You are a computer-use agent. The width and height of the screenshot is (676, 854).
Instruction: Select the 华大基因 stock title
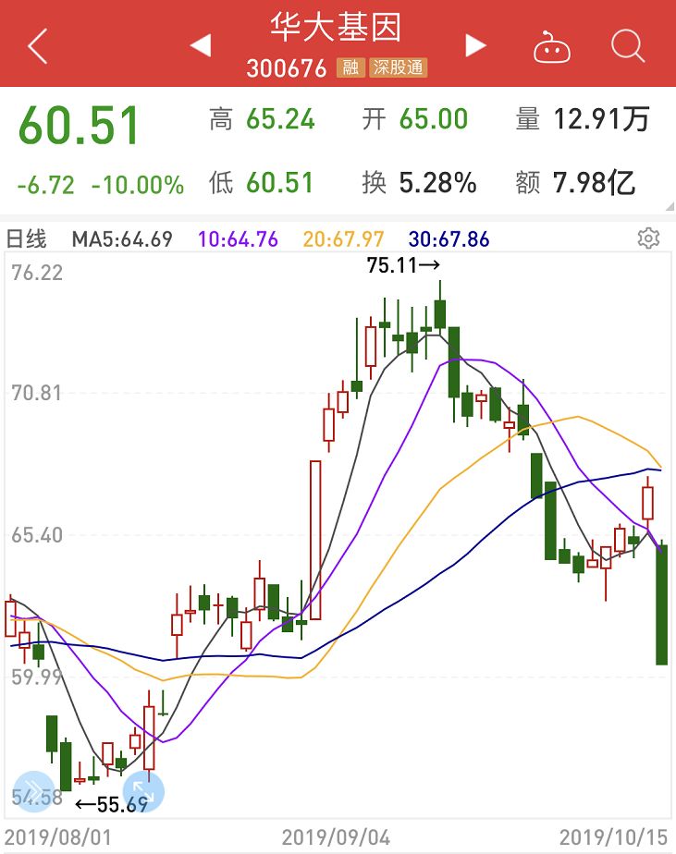(337, 27)
